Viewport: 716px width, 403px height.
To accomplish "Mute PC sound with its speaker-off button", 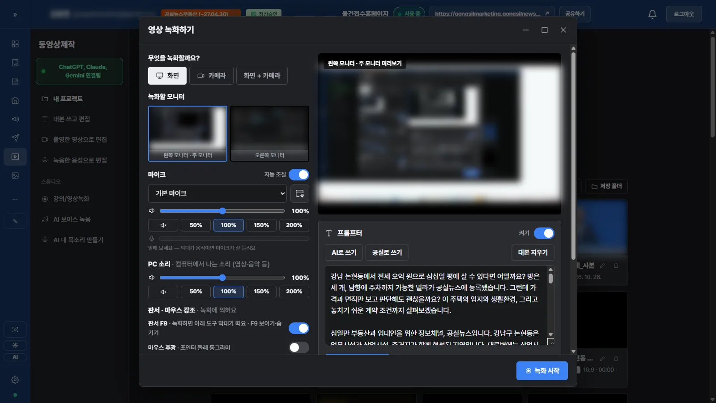I will coord(163,292).
